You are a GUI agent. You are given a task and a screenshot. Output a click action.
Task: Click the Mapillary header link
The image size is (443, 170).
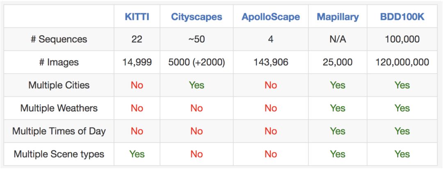point(338,17)
